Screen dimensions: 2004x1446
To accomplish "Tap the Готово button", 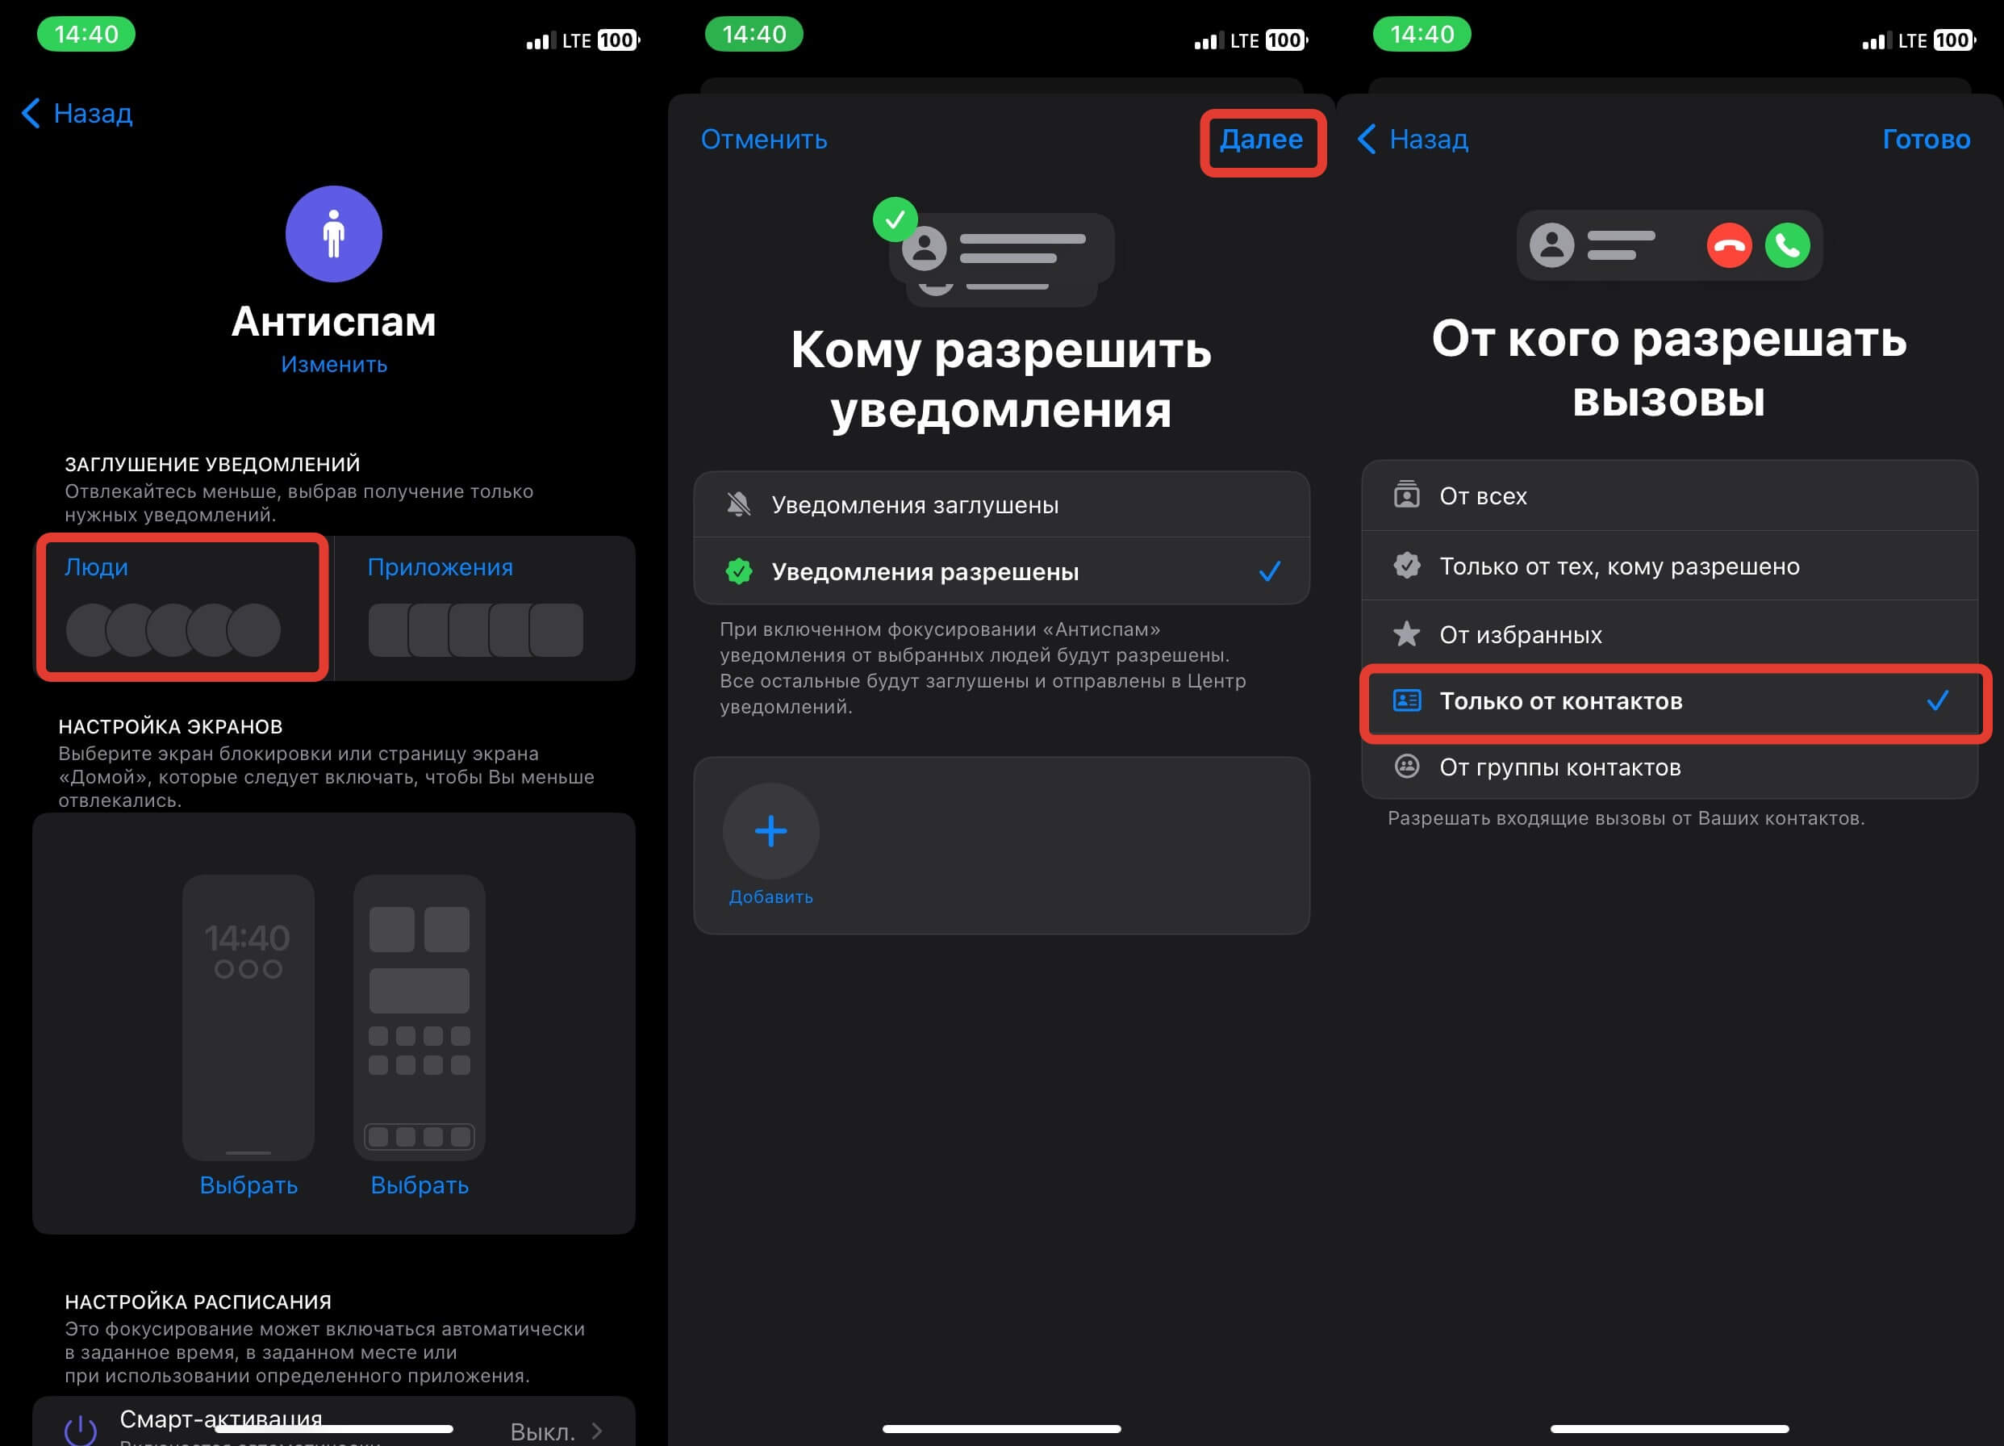I will tap(1926, 140).
